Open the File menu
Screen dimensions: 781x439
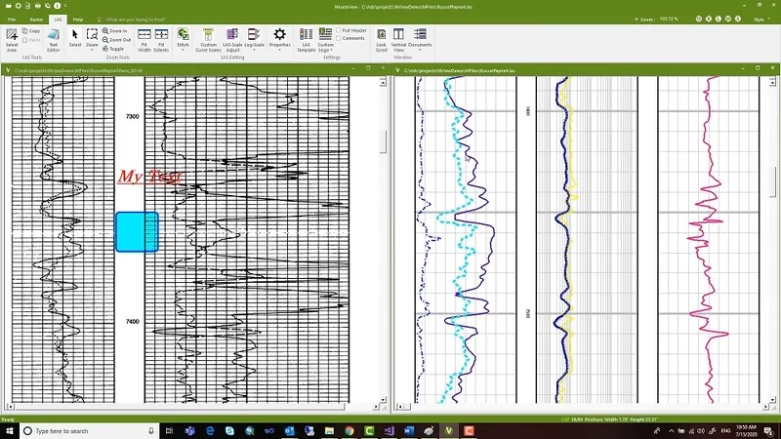[x=12, y=20]
